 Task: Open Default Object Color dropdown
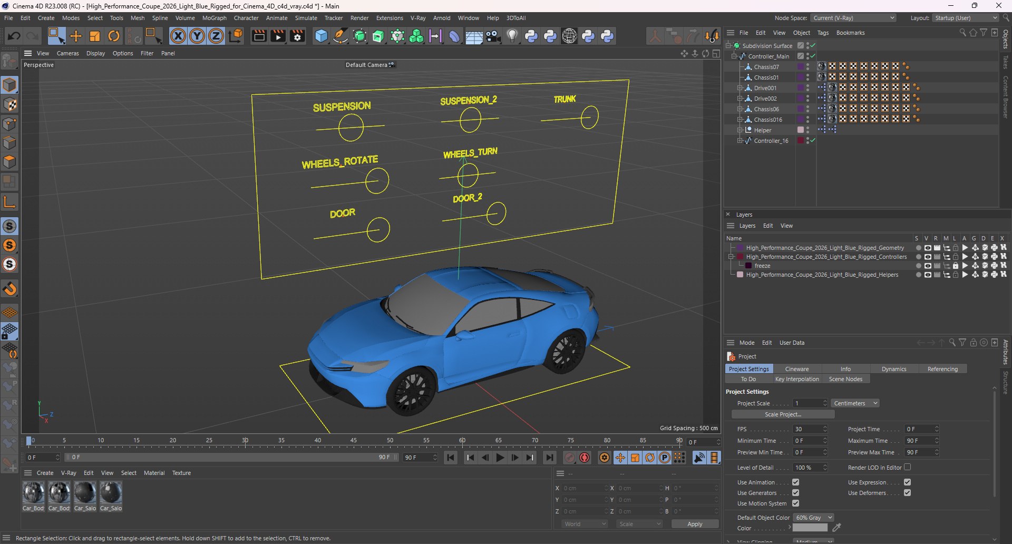tap(814, 518)
